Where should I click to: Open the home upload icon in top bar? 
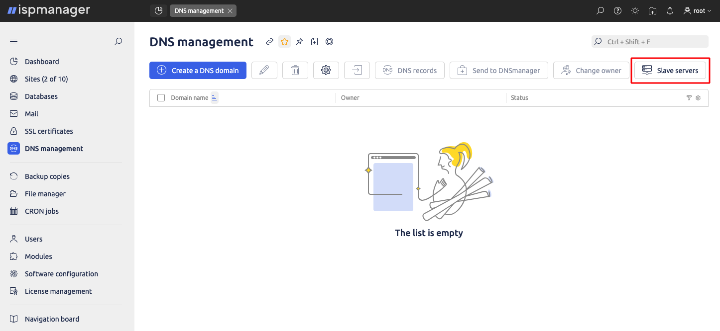pos(653,10)
